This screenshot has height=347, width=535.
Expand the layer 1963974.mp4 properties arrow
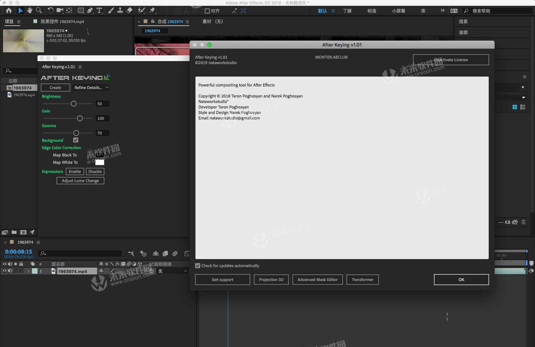click(x=28, y=272)
